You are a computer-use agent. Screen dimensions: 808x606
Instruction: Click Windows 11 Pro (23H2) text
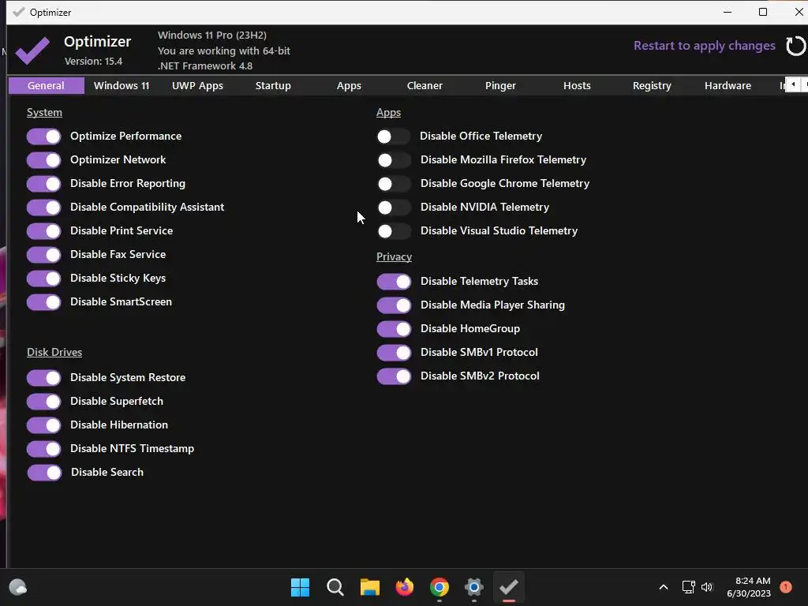coord(212,35)
